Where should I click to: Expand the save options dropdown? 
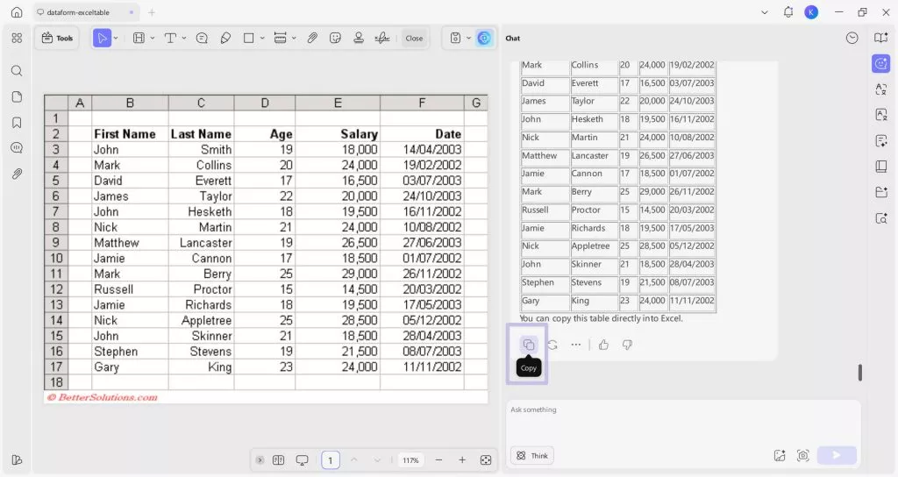tap(468, 39)
